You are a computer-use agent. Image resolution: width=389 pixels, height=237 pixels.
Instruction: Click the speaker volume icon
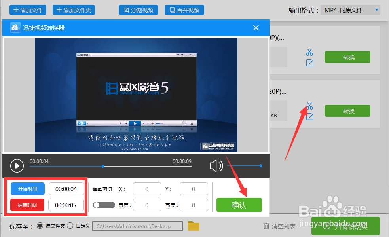pos(216,166)
